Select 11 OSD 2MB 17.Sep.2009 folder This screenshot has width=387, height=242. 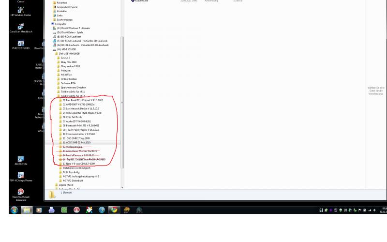click(74, 138)
